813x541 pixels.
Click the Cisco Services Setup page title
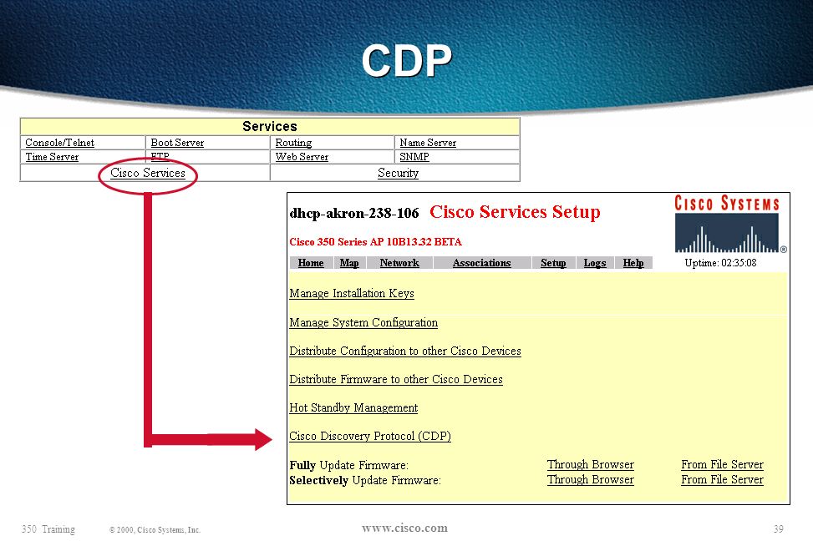[515, 212]
